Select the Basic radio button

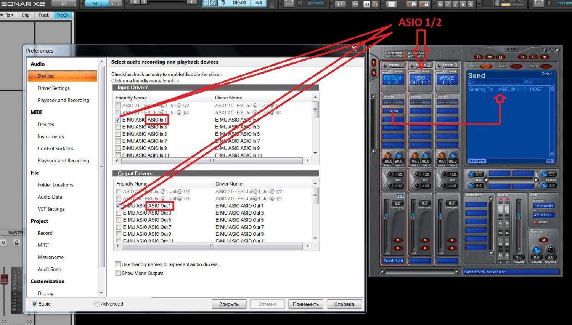click(x=34, y=304)
